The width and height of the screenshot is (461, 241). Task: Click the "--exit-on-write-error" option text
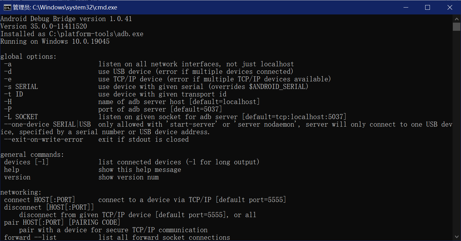point(44,140)
